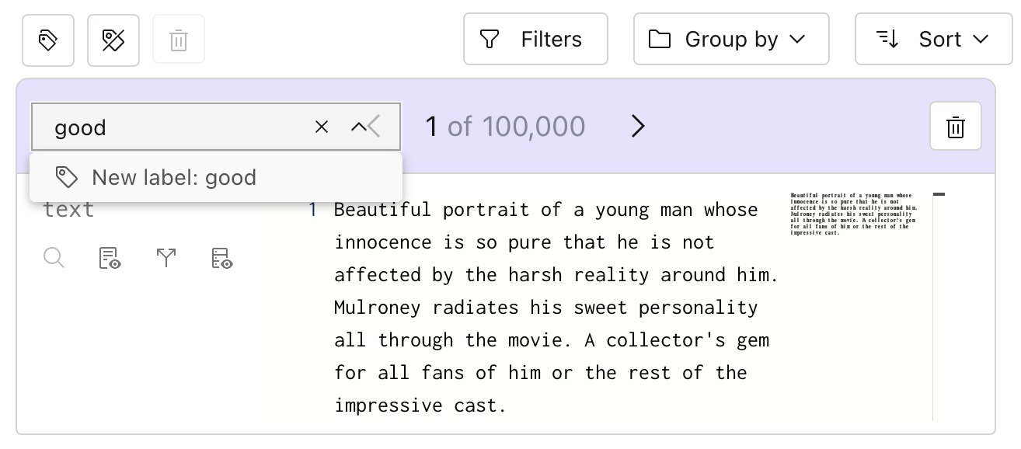Expand the Group by dropdown

pyautogui.click(x=731, y=39)
